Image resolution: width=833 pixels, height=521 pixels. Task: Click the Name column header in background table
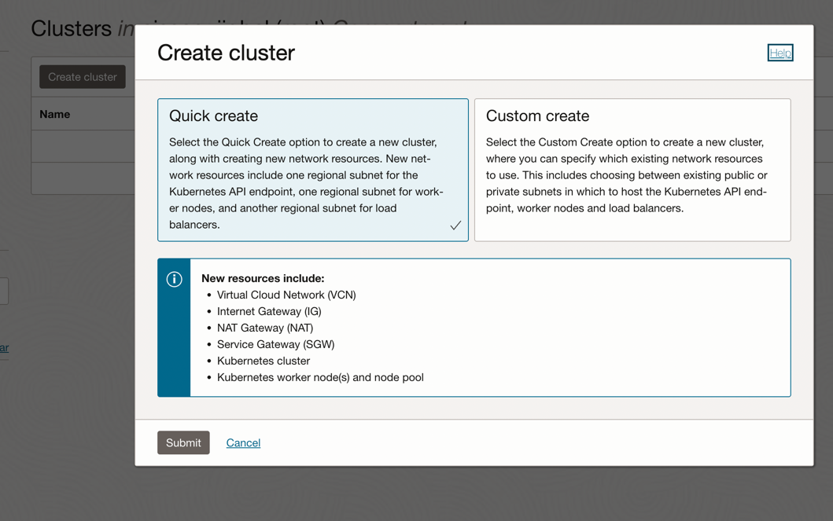(x=55, y=114)
